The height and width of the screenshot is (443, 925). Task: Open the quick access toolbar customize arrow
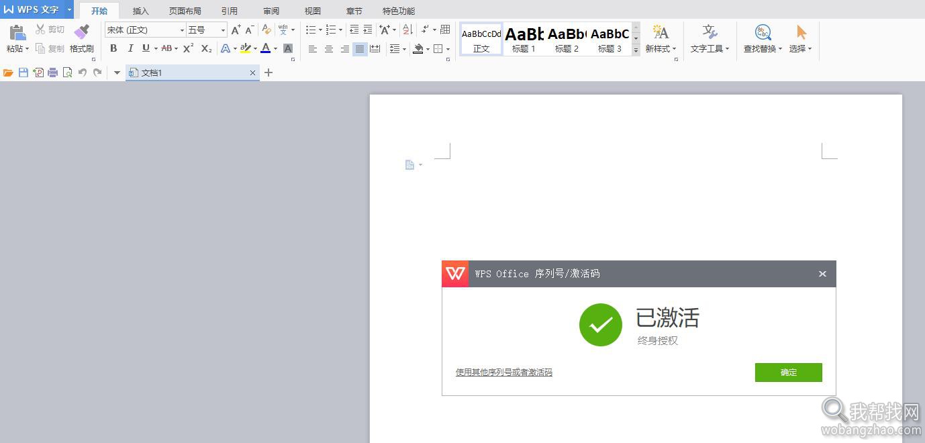(117, 72)
